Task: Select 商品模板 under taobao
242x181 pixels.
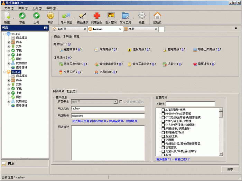Action: pyautogui.click(x=21, y=76)
